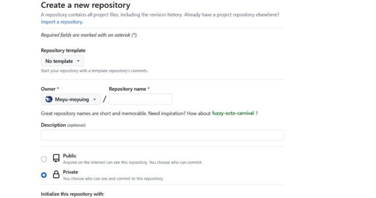The width and height of the screenshot is (376, 198).
Task: Open the No template dropdown
Action: coord(62,61)
